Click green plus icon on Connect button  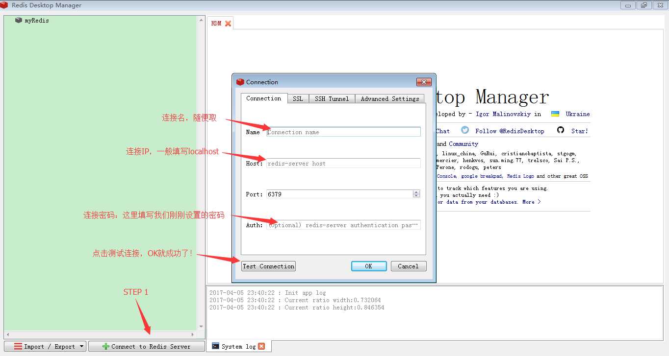pyautogui.click(x=106, y=346)
